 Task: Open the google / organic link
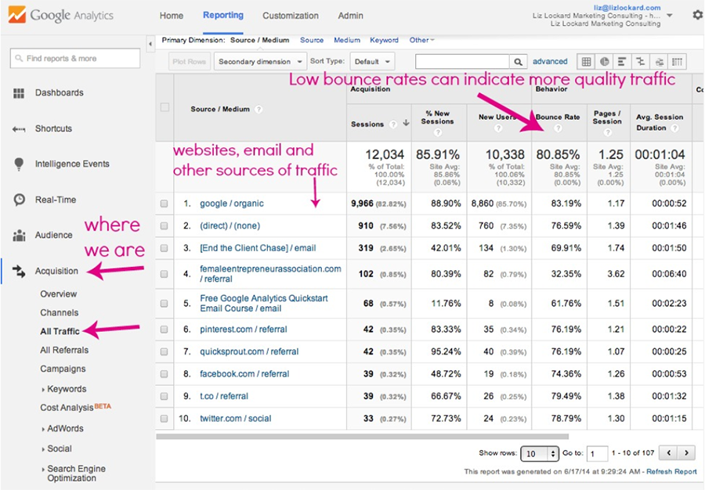232,204
